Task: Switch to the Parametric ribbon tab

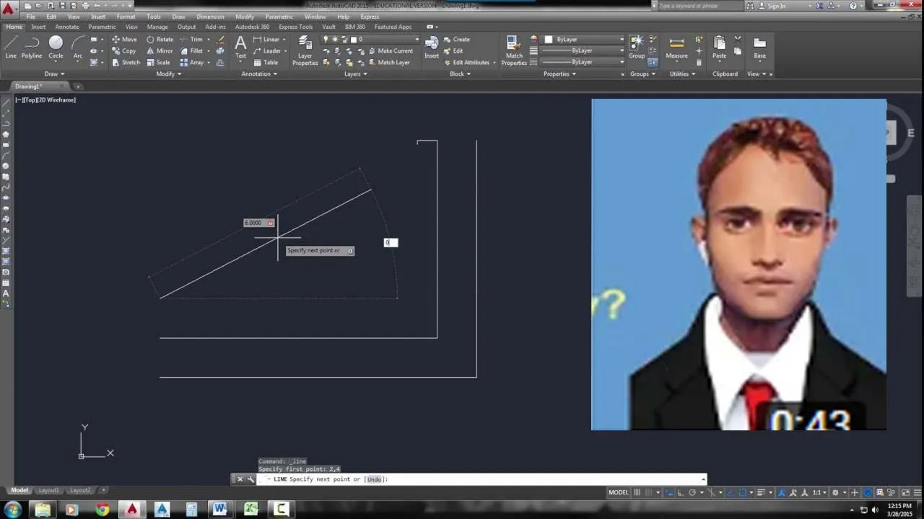Action: tap(102, 27)
